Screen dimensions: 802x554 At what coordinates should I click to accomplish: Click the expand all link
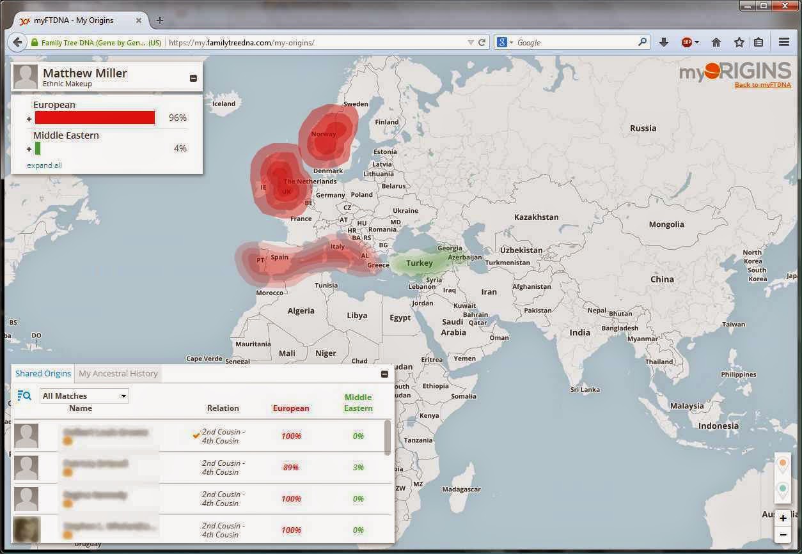[43, 165]
